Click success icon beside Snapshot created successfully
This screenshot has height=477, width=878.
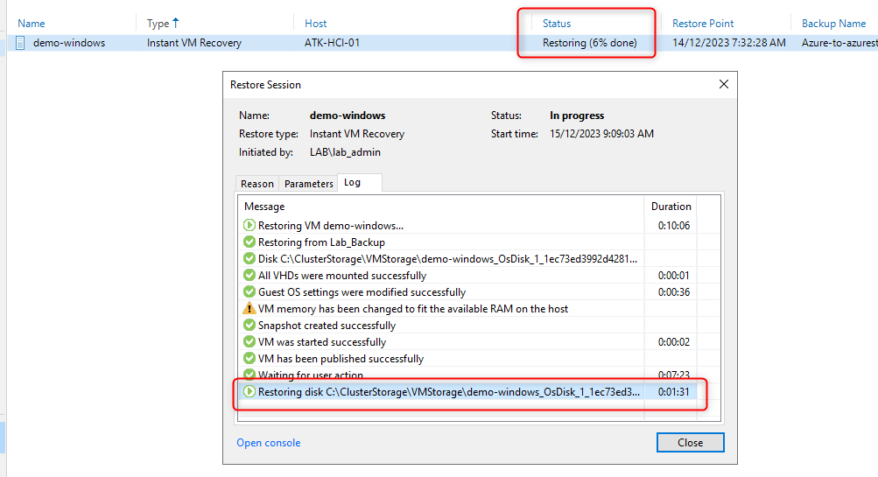(x=249, y=326)
